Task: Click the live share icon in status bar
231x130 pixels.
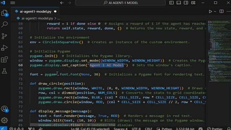Action: point(41,129)
